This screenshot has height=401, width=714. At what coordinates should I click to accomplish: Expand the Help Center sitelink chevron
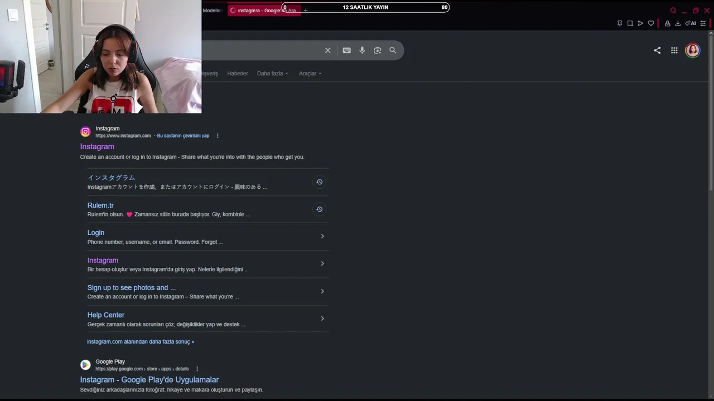pos(322,319)
